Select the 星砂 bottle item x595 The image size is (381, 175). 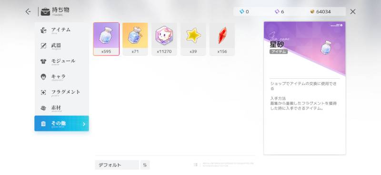point(106,39)
